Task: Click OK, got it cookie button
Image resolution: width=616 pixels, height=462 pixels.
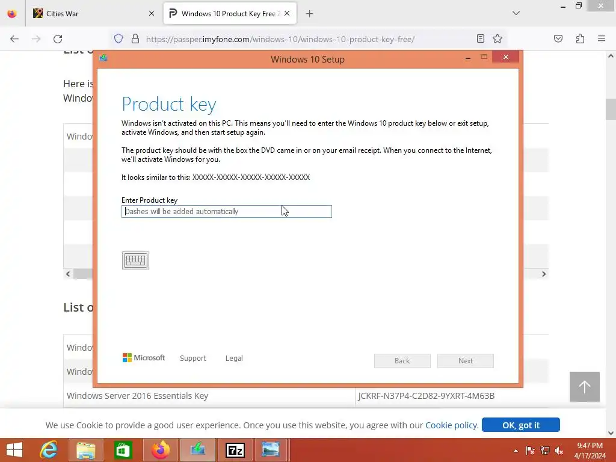Action: pyautogui.click(x=521, y=425)
